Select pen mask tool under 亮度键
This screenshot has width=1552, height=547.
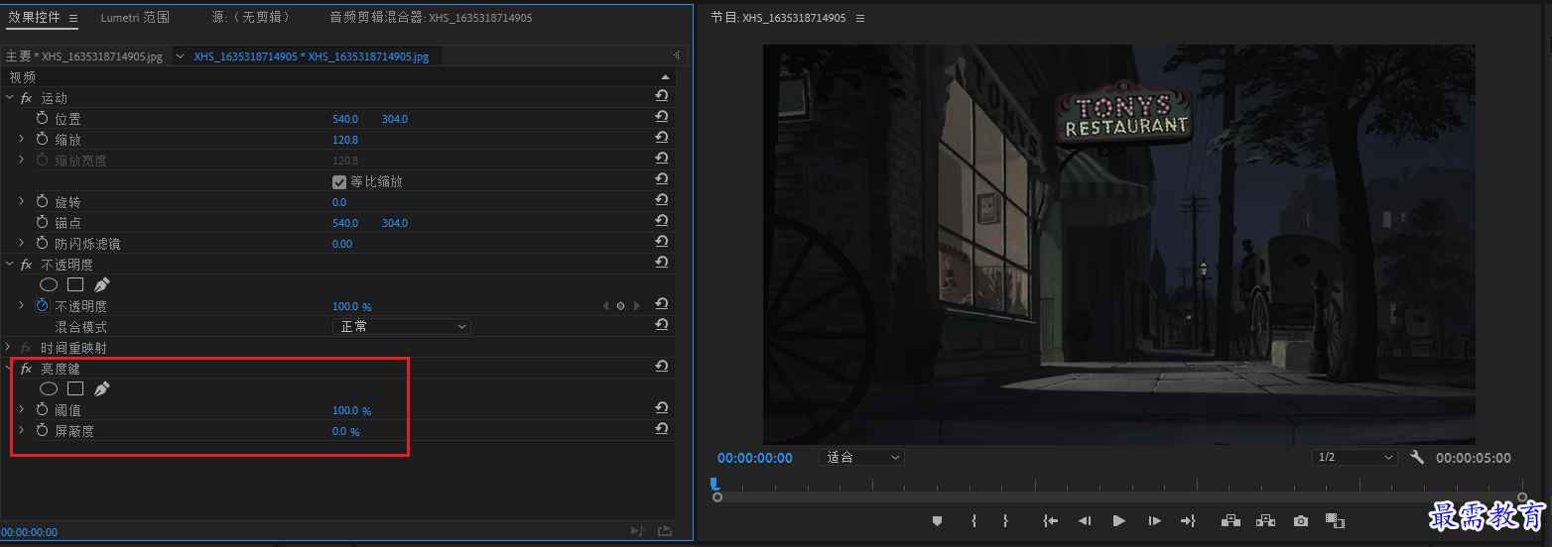point(101,388)
